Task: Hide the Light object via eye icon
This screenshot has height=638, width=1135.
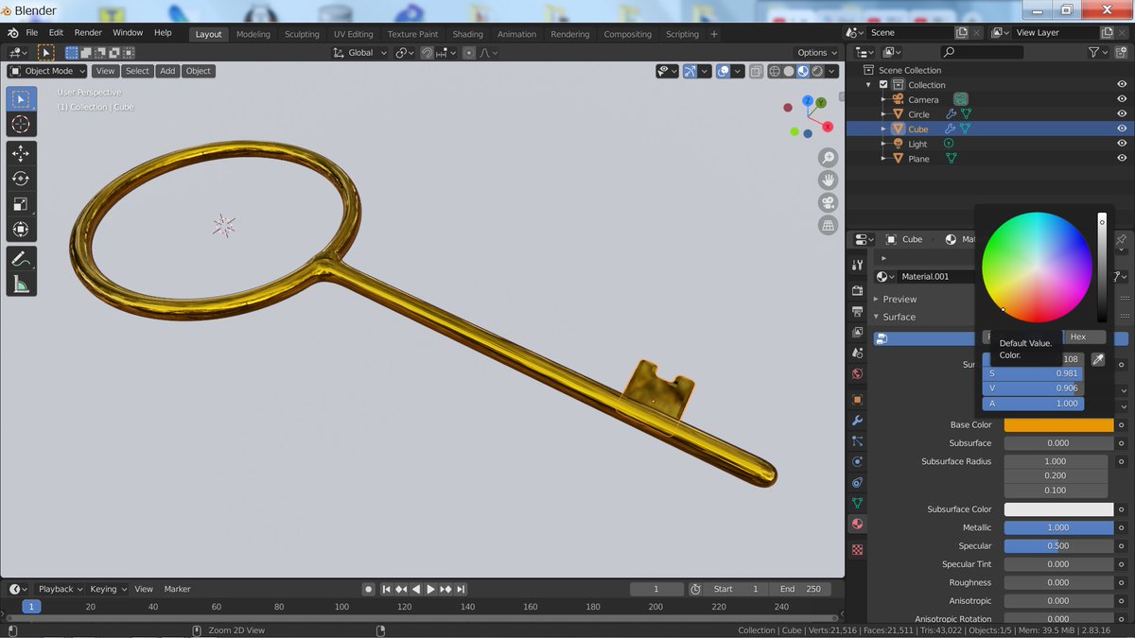Action: pyautogui.click(x=1122, y=144)
